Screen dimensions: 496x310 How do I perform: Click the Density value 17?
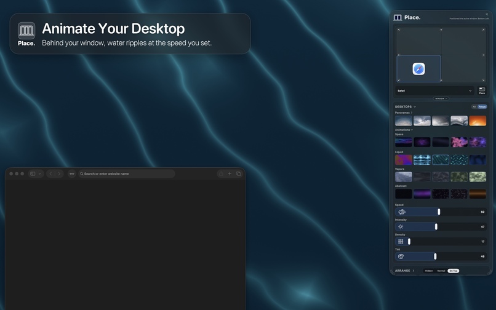click(x=482, y=242)
